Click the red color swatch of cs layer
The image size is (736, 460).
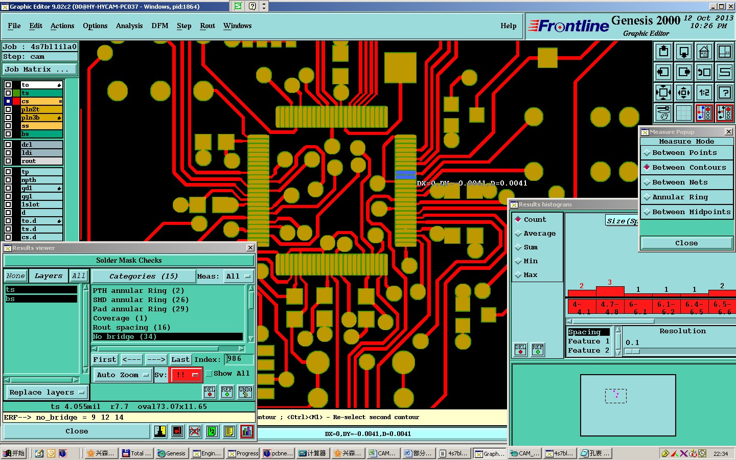16,101
